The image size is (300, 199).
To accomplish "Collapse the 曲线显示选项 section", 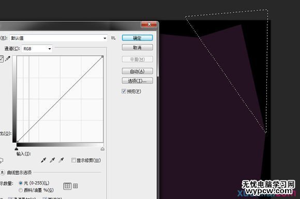I will tap(2, 173).
